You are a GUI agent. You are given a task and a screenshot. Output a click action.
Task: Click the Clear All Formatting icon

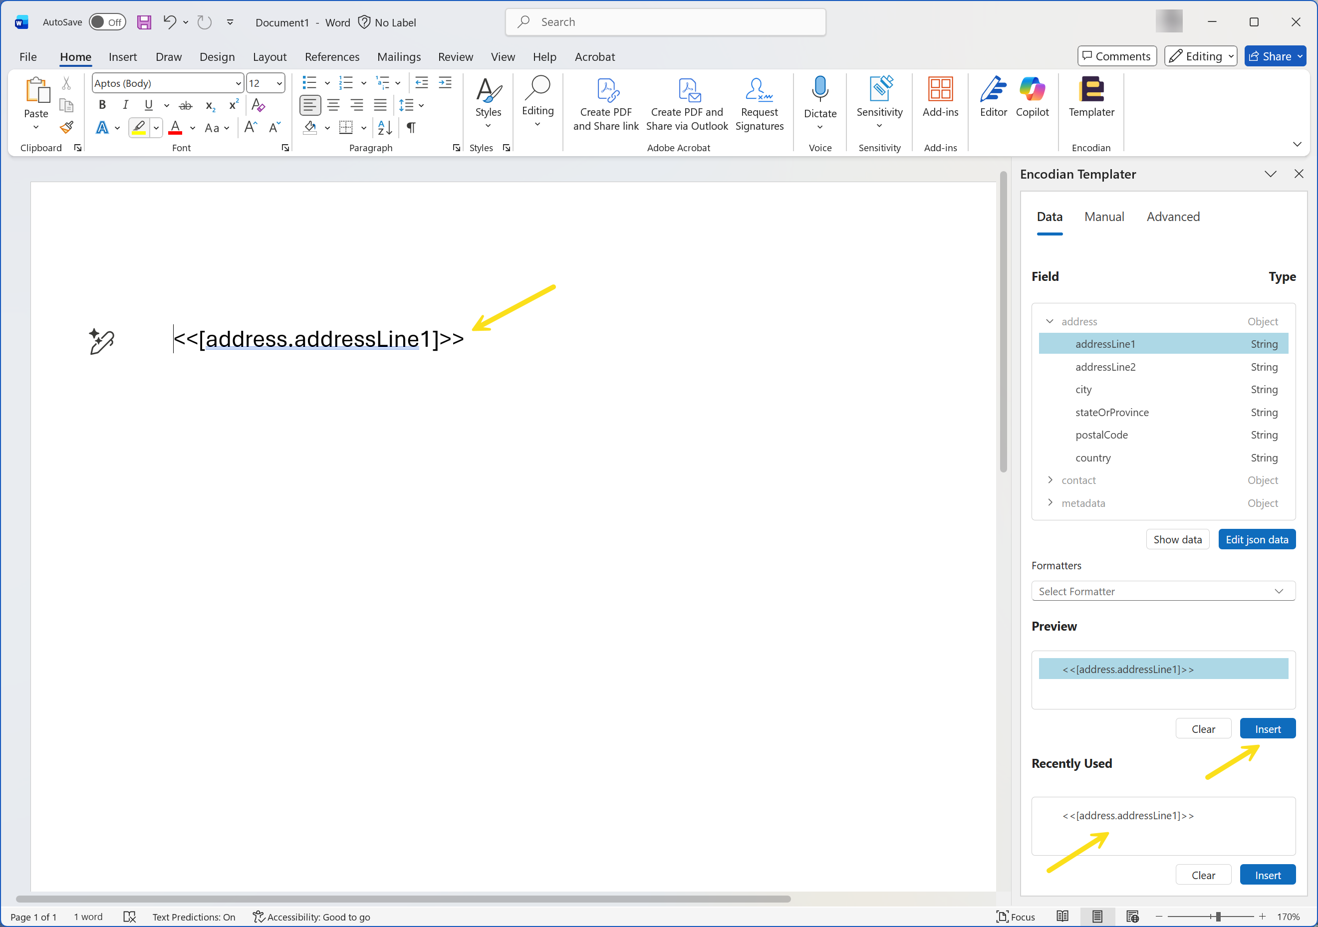pos(258,105)
